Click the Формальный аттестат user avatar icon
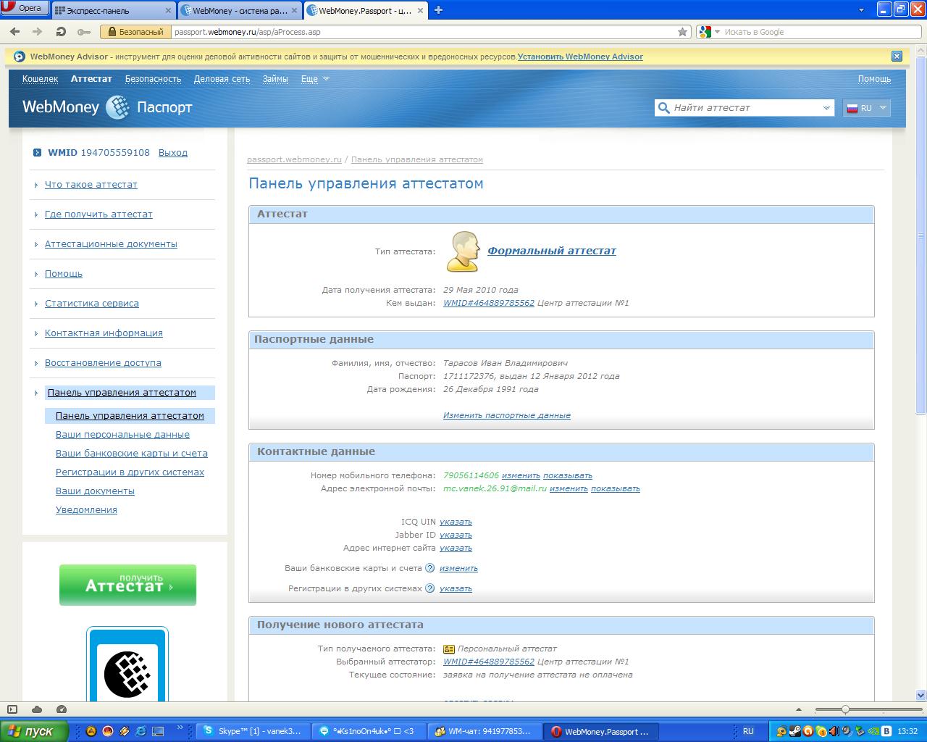The width and height of the screenshot is (927, 742). tap(463, 251)
